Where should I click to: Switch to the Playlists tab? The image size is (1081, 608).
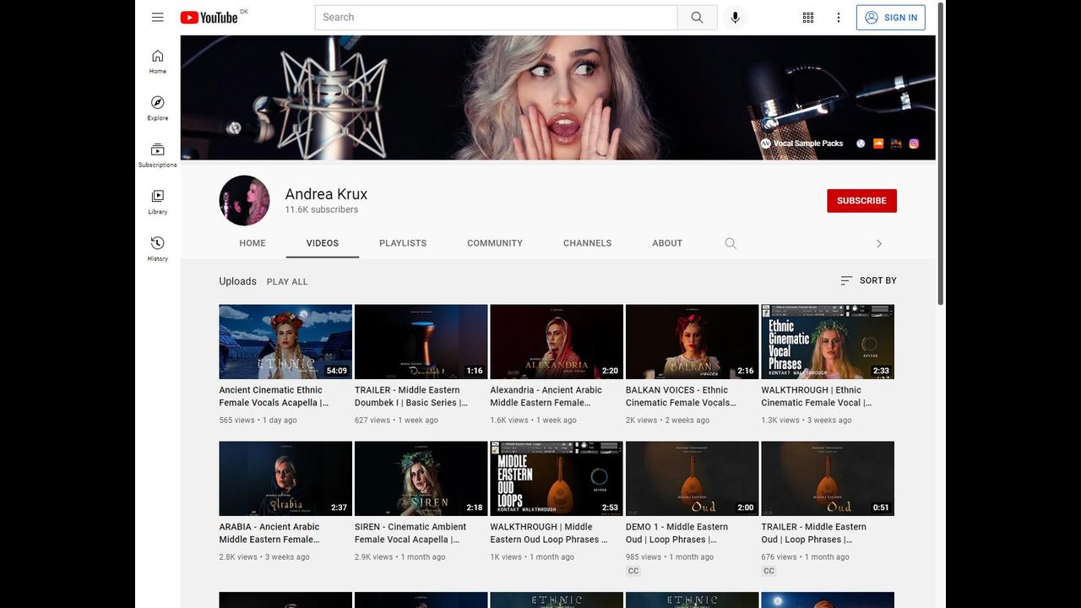tap(403, 243)
